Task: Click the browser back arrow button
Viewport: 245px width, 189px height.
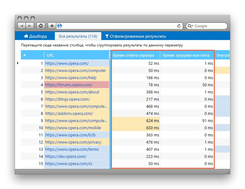Action: coord(22,26)
